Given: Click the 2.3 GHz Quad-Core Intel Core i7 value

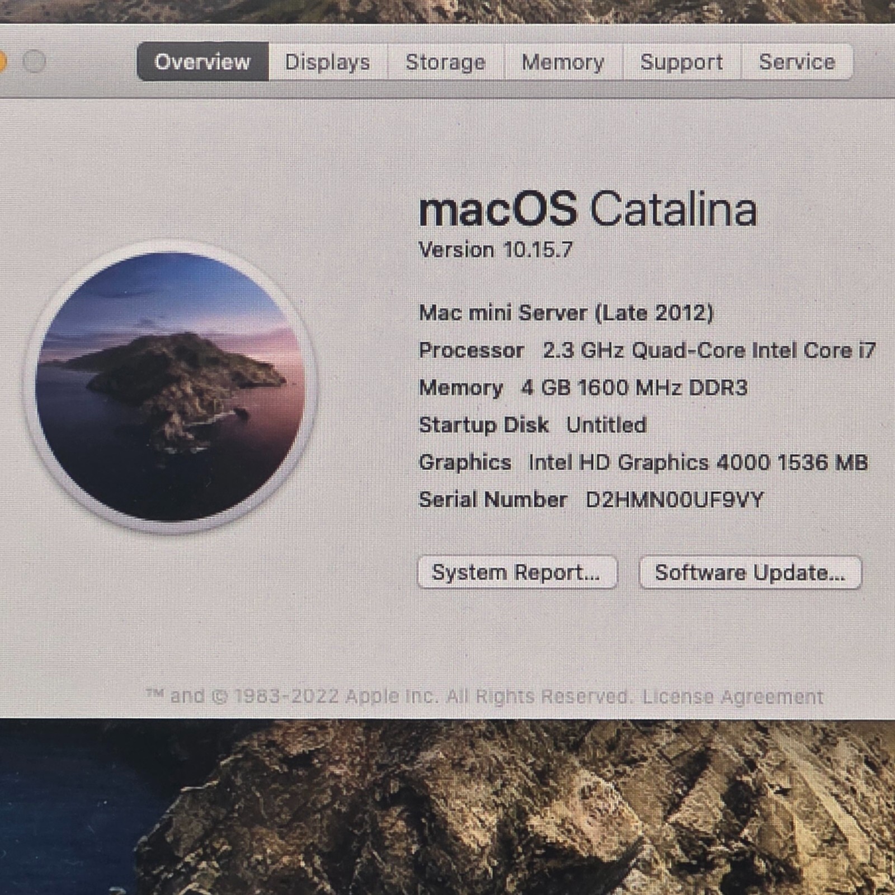Looking at the screenshot, I should (x=709, y=351).
